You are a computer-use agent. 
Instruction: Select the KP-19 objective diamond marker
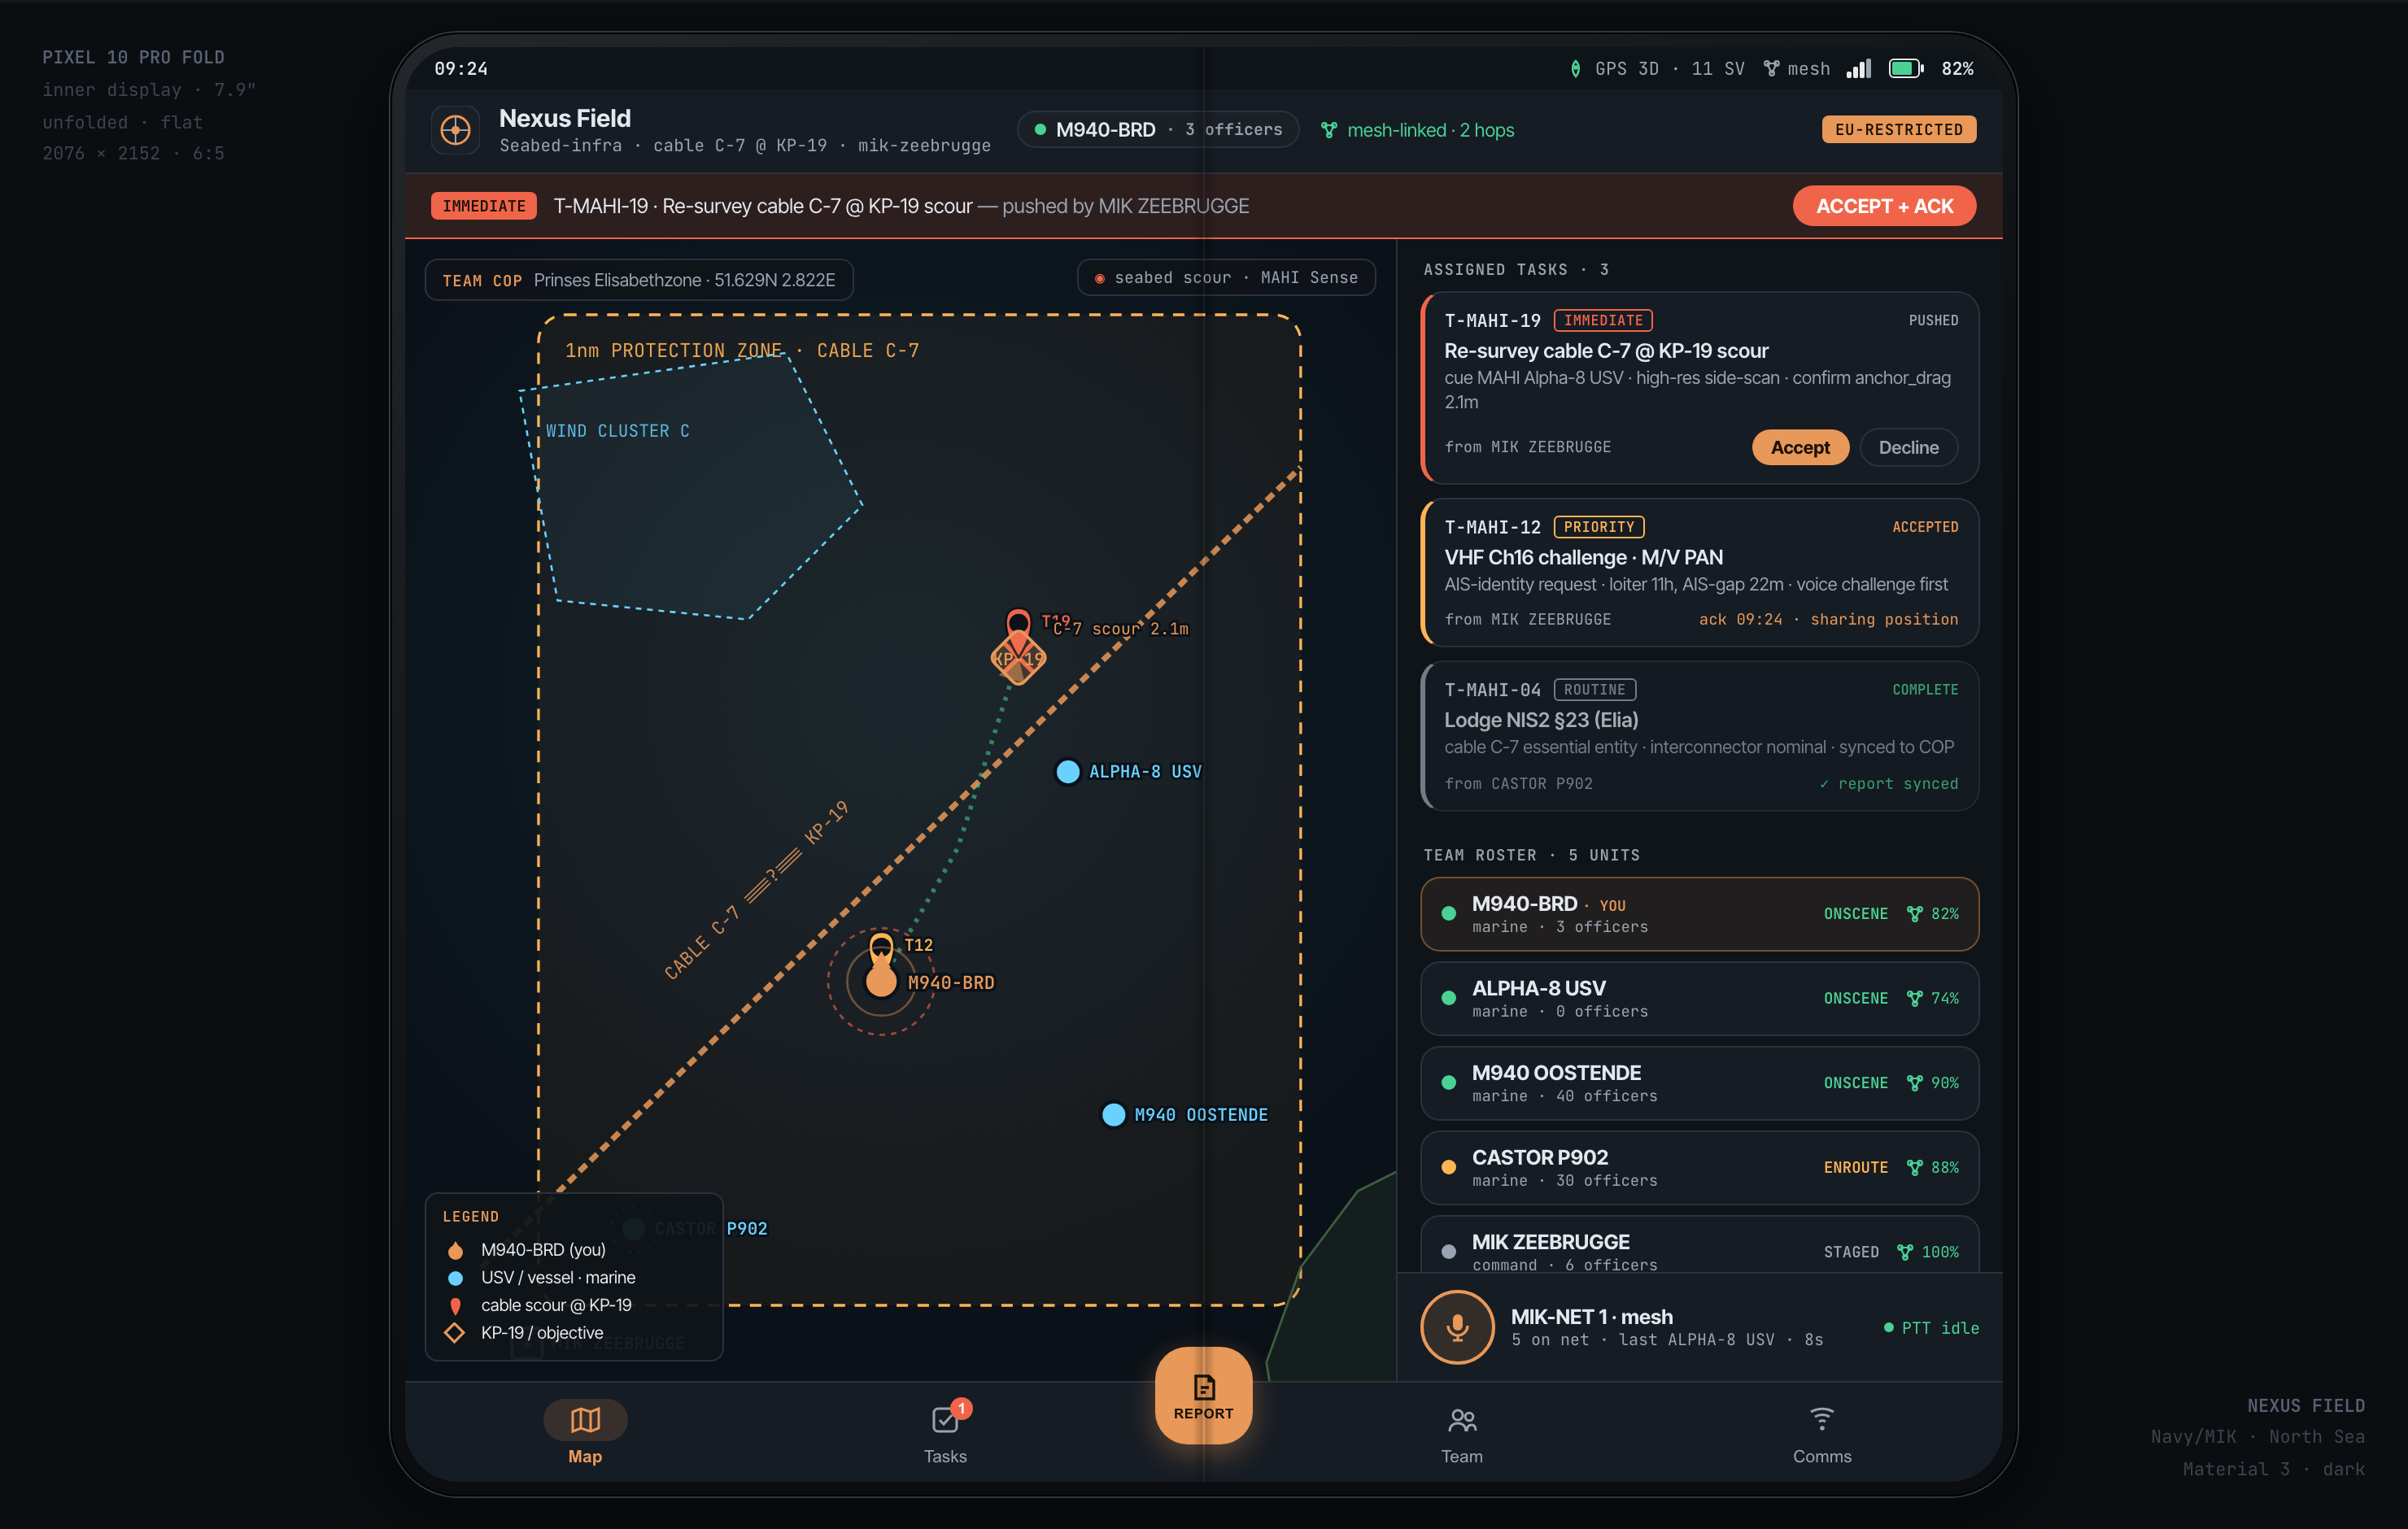point(1018,659)
